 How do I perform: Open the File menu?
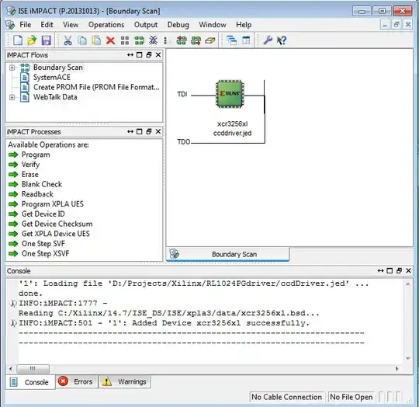point(26,25)
